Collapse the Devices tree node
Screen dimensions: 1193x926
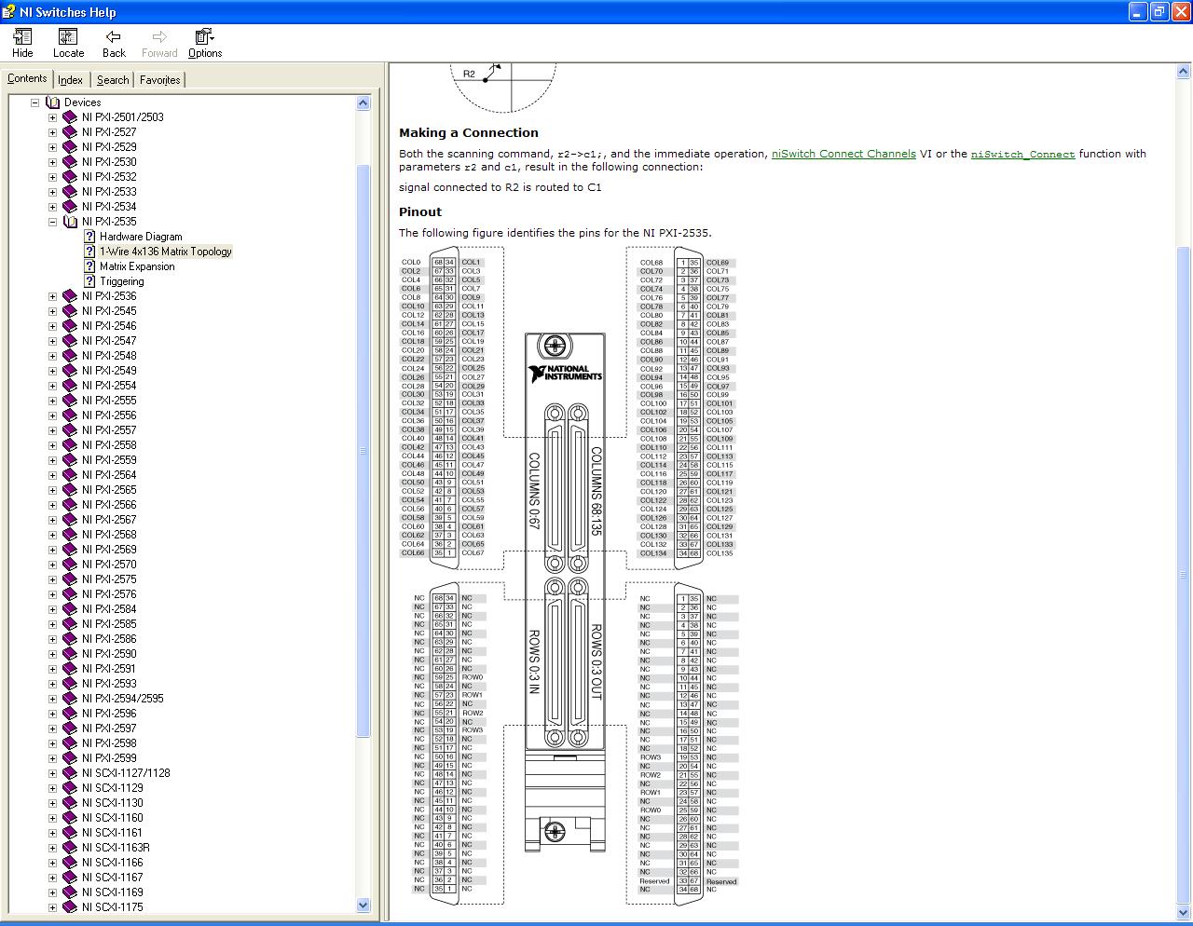35,102
